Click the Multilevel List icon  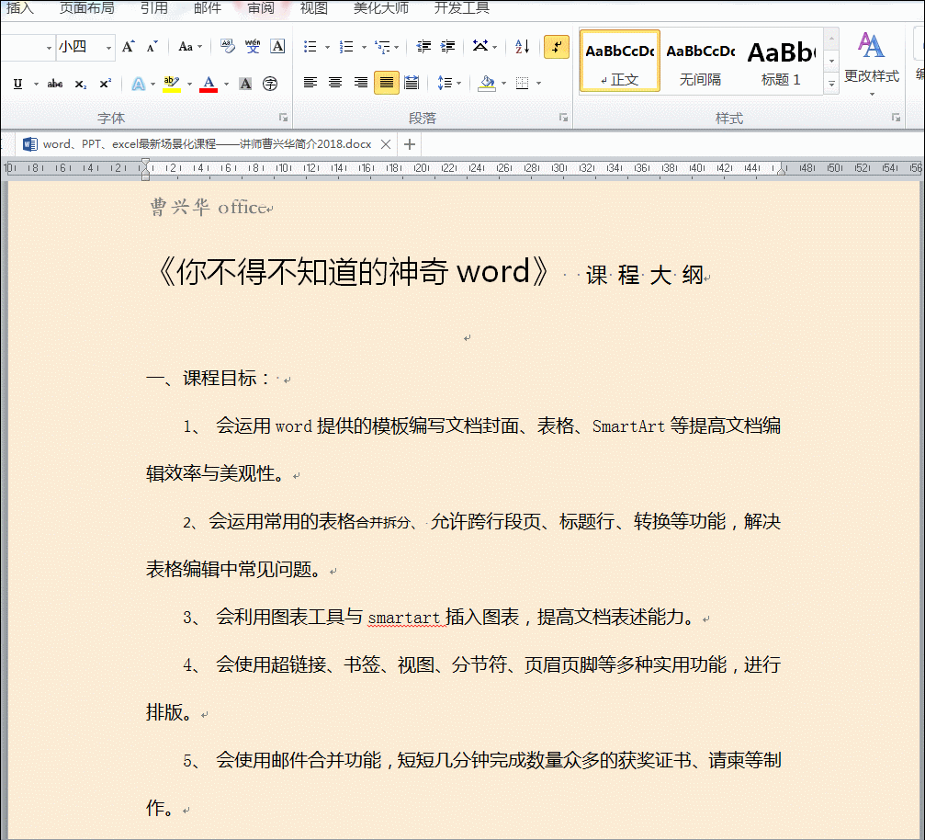(x=382, y=47)
